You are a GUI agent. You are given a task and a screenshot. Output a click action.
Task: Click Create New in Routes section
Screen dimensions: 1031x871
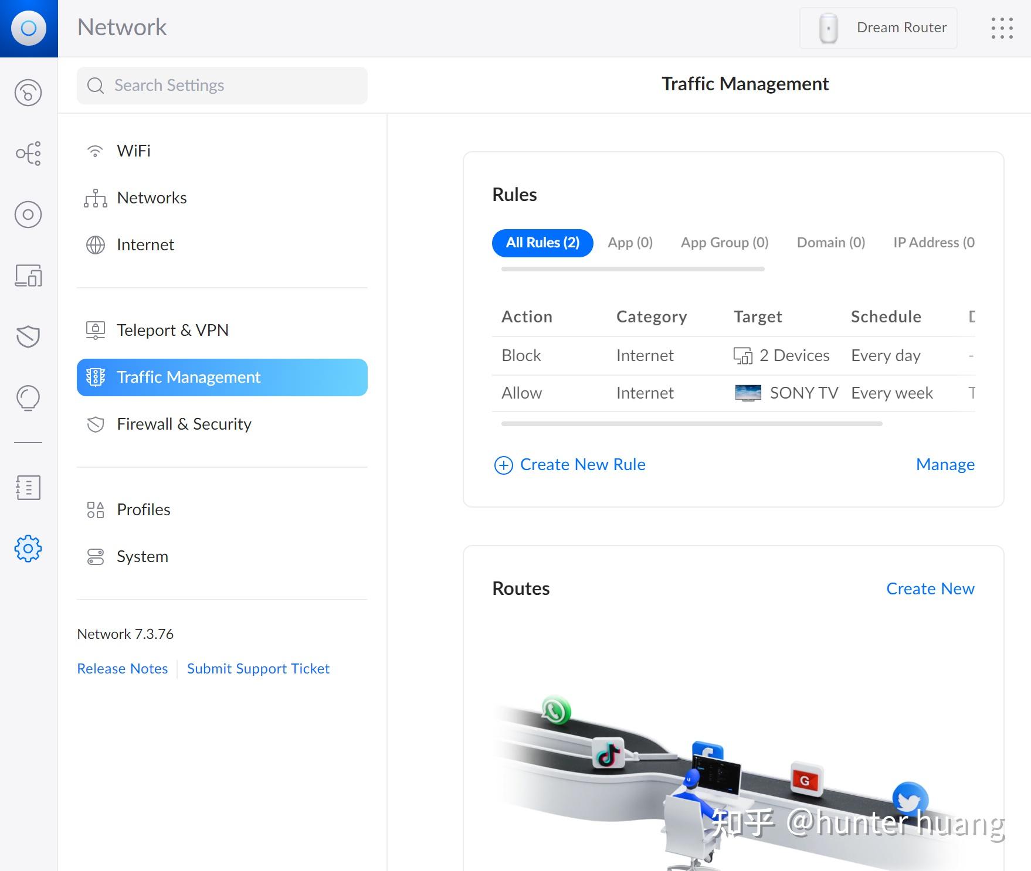[x=931, y=589]
